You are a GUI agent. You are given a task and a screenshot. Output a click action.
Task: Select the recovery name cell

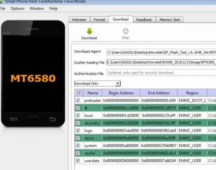pyautogui.click(x=93, y=123)
